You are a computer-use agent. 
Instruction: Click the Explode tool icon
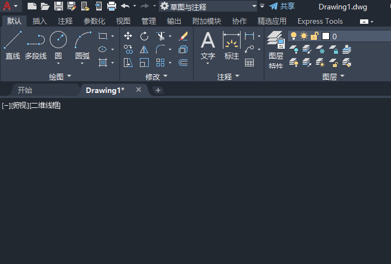pos(183,49)
